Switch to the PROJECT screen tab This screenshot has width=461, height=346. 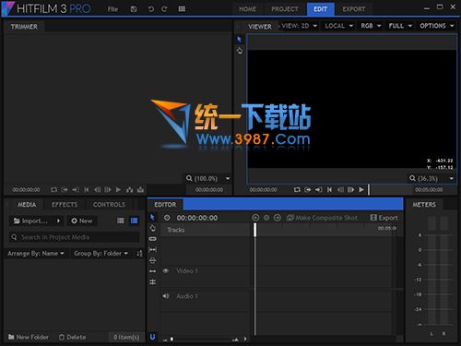[x=285, y=9]
